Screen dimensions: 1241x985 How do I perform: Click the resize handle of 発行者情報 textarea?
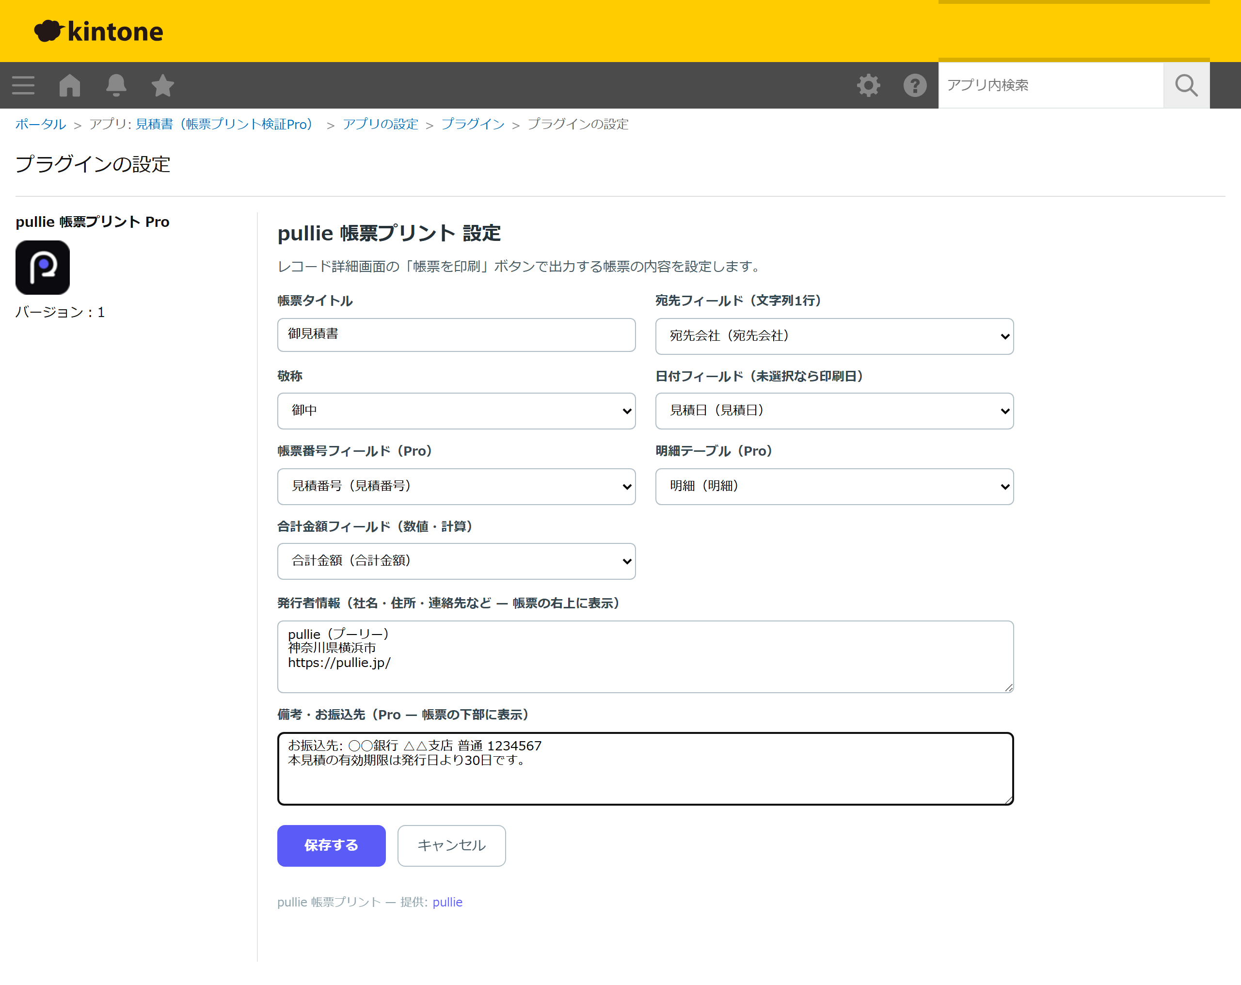tap(1008, 688)
